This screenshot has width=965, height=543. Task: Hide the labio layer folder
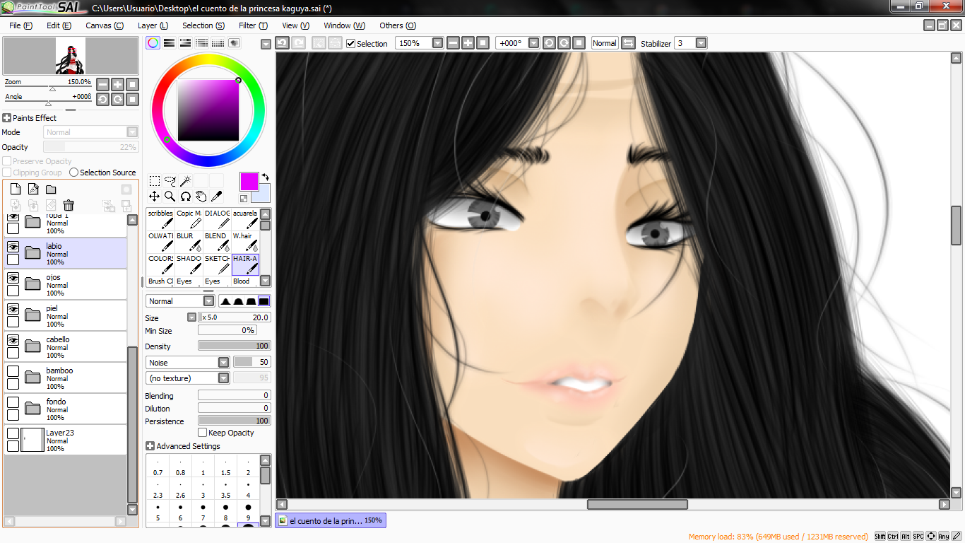click(13, 247)
